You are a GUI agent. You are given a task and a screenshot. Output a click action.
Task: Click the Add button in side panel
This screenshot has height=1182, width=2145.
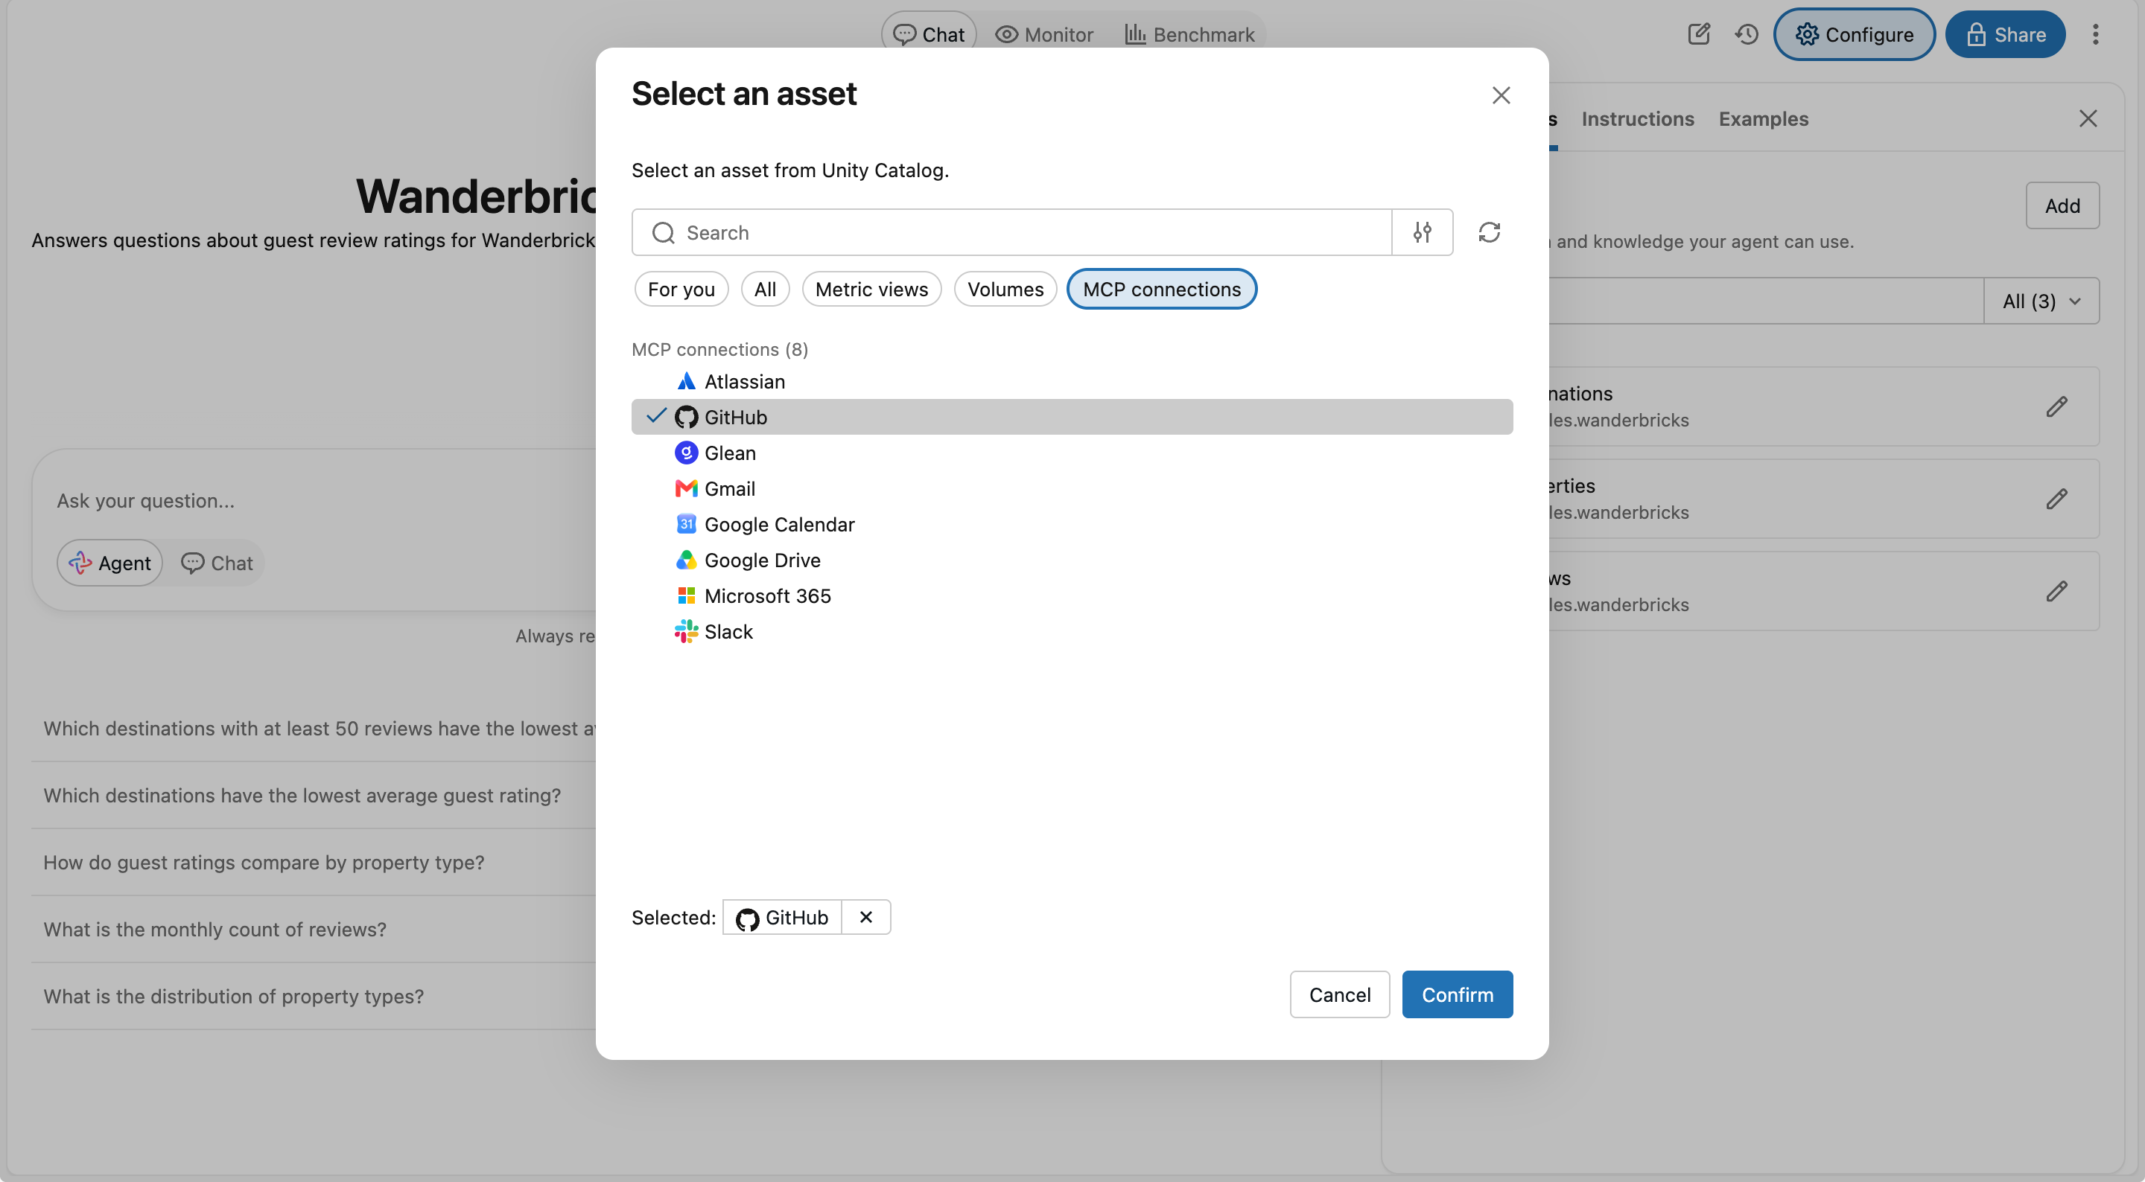point(2062,205)
